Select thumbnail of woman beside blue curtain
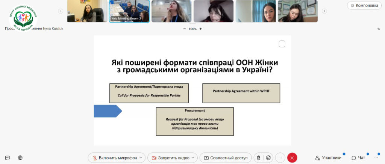This screenshot has width=385, height=164. 256,11
